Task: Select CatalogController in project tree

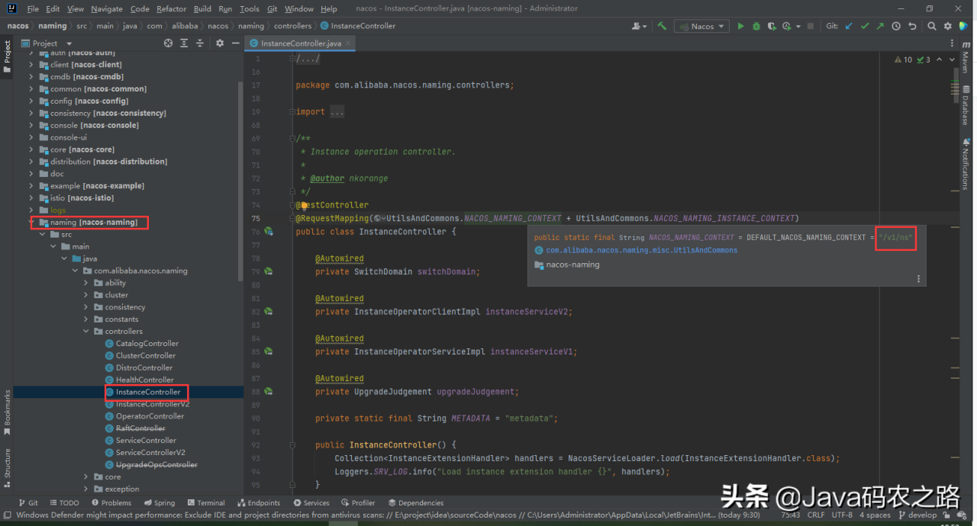Action: tap(147, 344)
